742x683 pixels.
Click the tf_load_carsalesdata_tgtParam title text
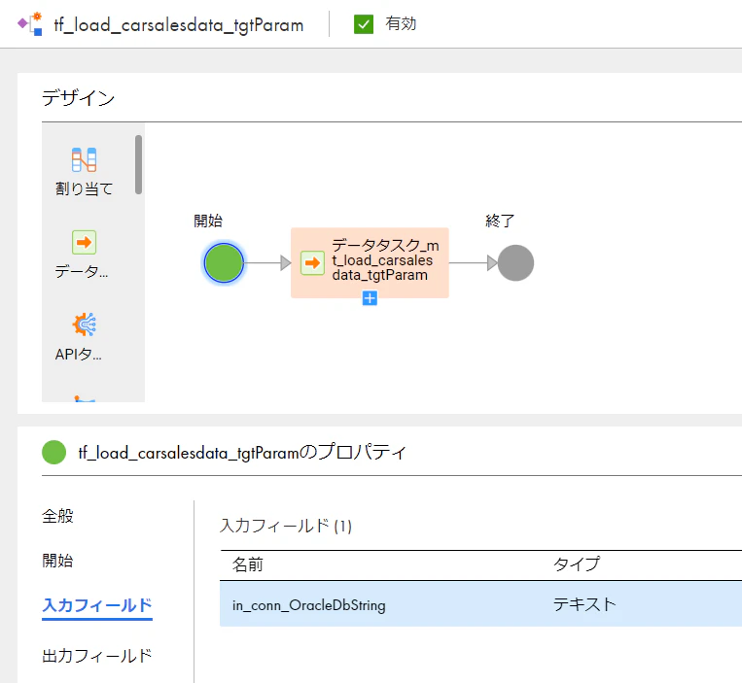click(179, 25)
